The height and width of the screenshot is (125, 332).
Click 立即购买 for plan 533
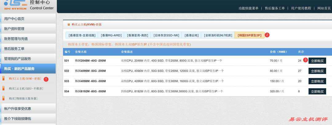click(317, 81)
